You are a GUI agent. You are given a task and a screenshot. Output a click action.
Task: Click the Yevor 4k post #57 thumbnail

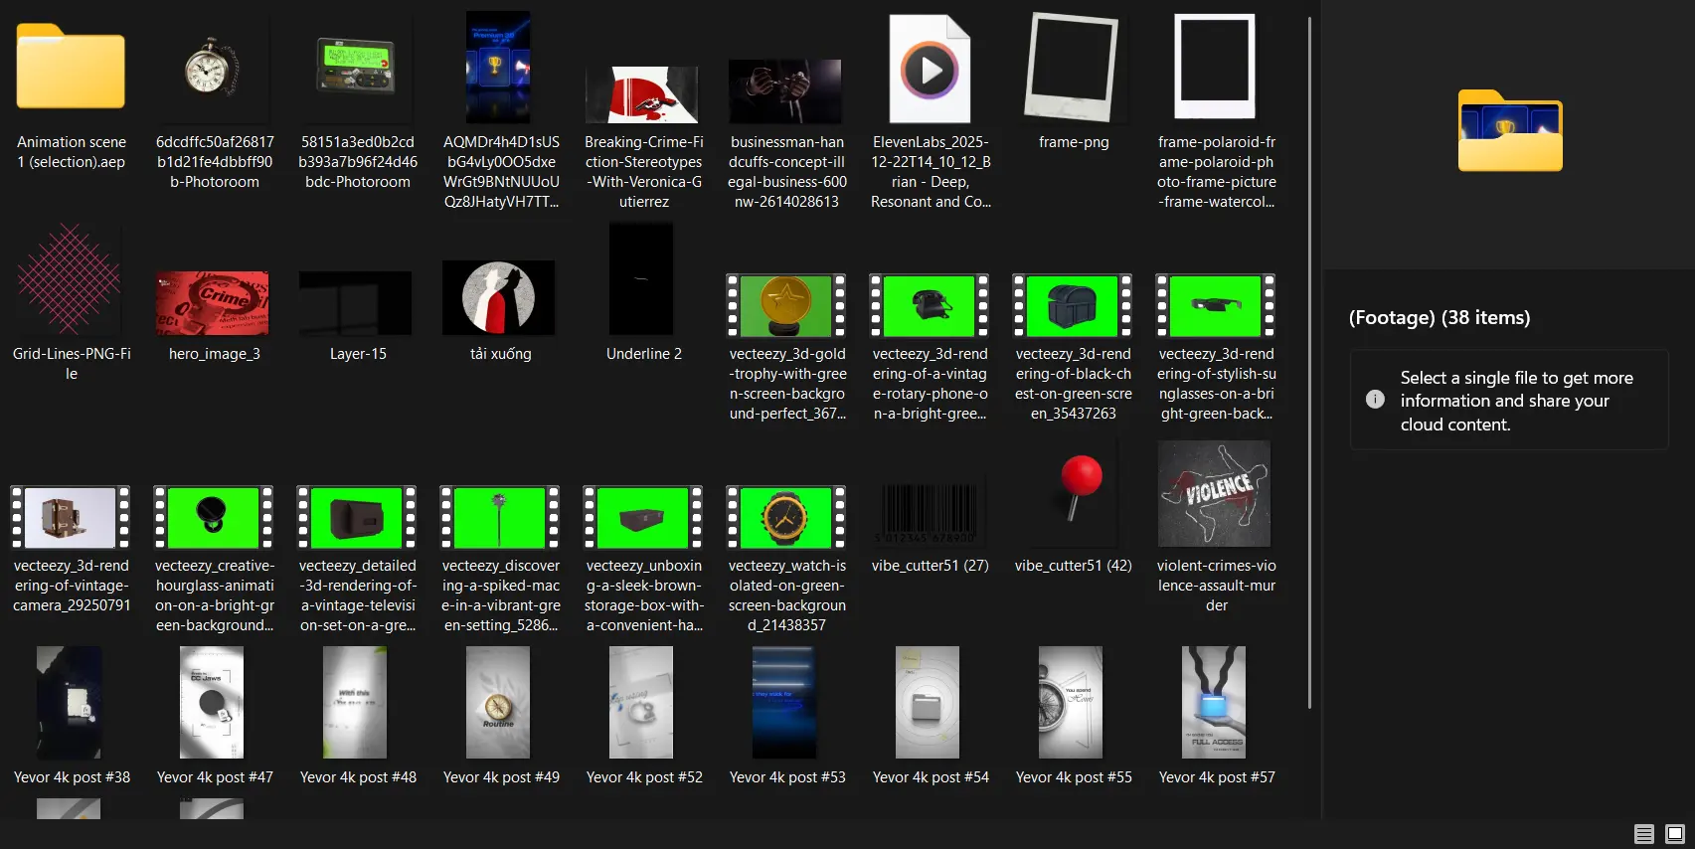tap(1215, 703)
